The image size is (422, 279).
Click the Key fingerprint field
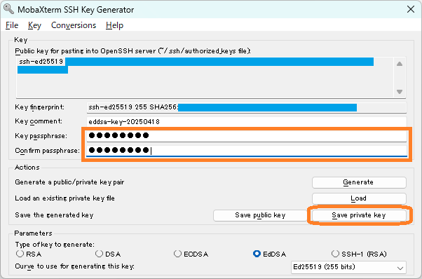click(247, 107)
